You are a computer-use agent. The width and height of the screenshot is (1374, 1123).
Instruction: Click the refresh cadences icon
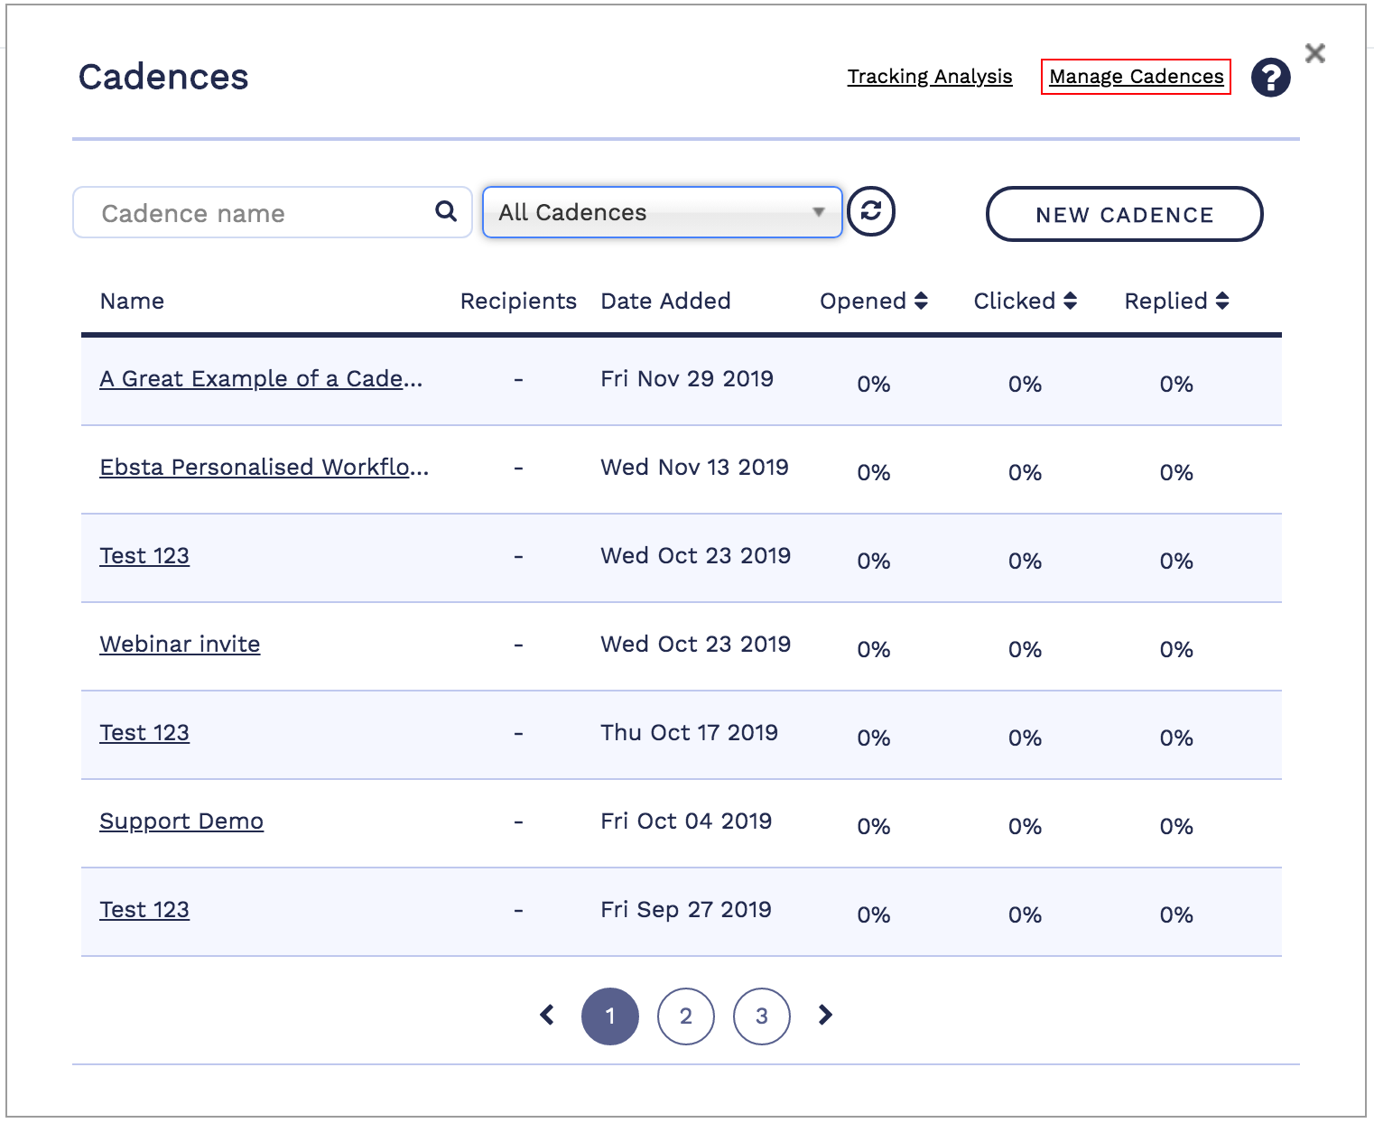(x=870, y=211)
